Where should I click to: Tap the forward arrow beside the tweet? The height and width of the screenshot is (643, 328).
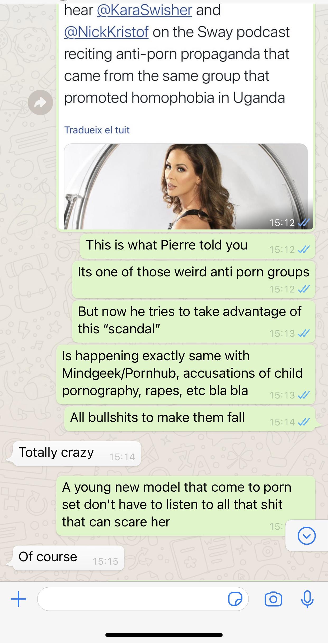click(40, 102)
